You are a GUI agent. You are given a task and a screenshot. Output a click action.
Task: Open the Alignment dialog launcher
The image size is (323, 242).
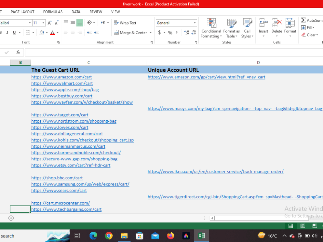[x=152, y=42]
